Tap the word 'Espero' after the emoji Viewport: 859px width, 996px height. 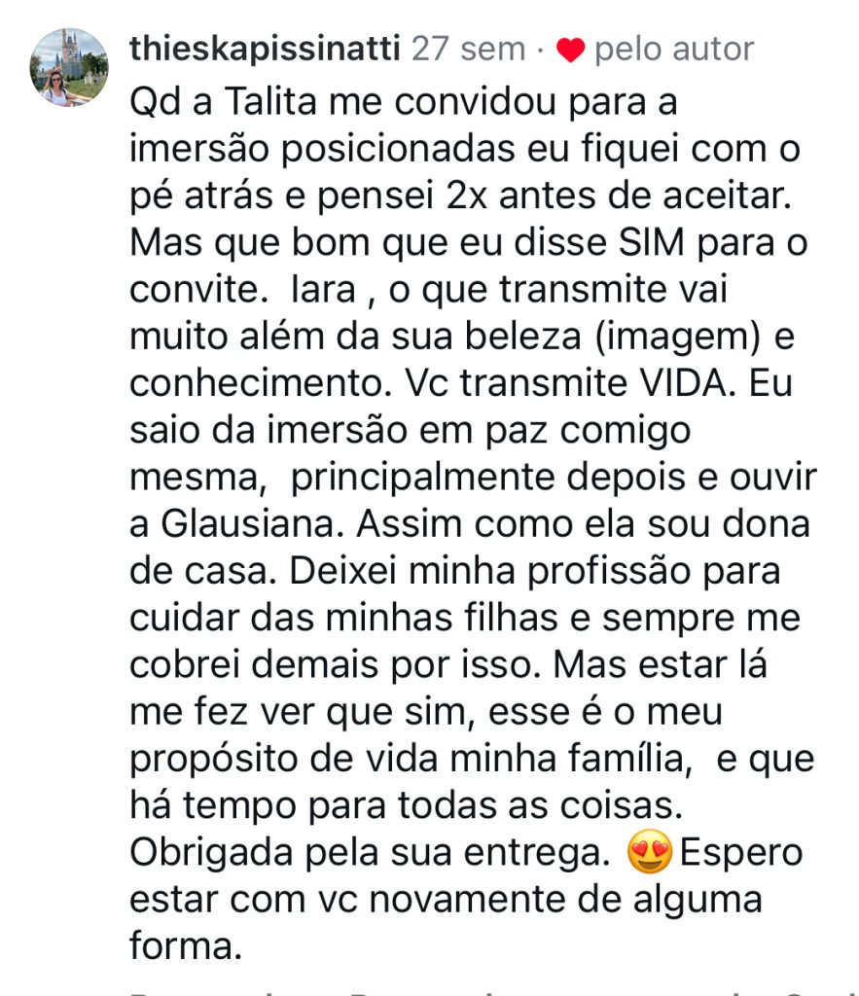[x=741, y=853]
